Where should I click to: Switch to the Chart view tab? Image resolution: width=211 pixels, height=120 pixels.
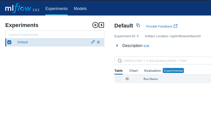click(133, 71)
